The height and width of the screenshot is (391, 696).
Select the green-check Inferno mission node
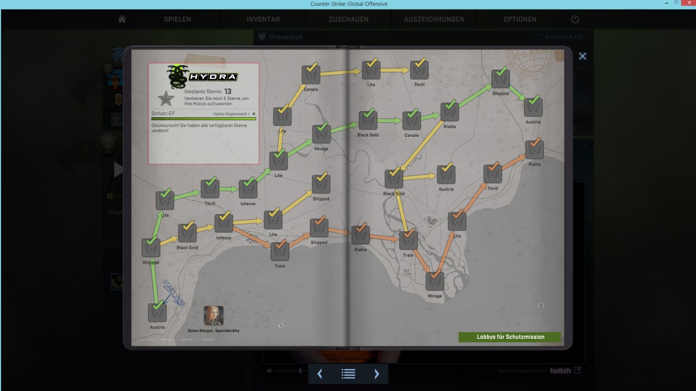tap(248, 188)
